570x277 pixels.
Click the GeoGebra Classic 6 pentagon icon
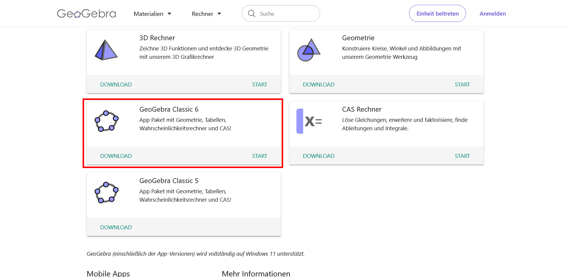[106, 121]
